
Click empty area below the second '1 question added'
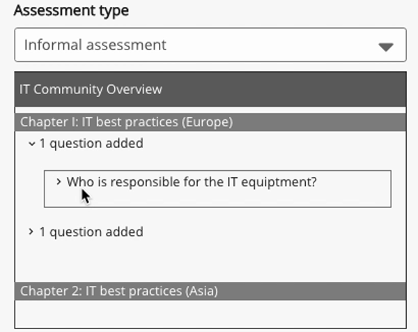point(209,259)
